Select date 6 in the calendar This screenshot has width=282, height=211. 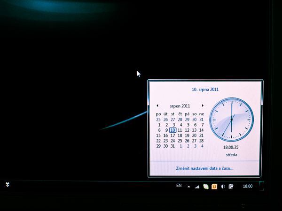[196, 125]
